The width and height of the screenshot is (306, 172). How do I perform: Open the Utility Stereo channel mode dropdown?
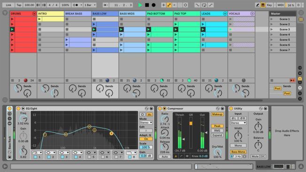click(x=238, y=123)
